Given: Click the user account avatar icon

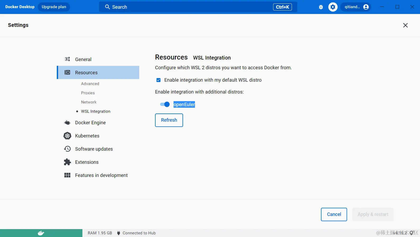Looking at the screenshot, I should pos(366,7).
